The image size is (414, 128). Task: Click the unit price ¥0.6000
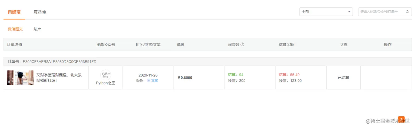[x=185, y=78]
